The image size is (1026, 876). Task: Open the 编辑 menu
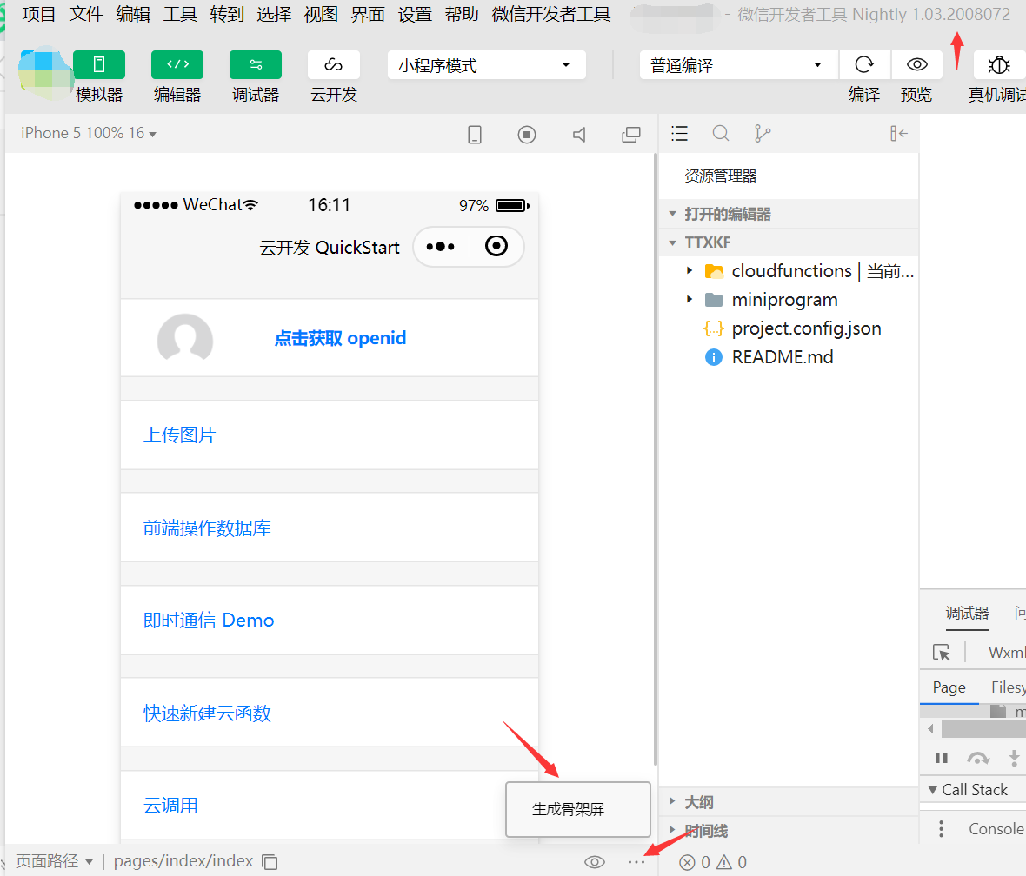pyautogui.click(x=133, y=14)
